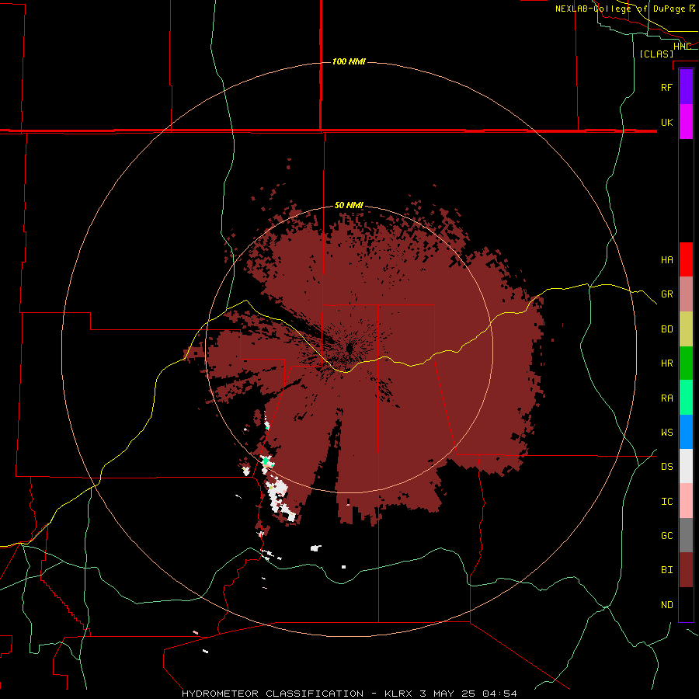The width and height of the screenshot is (699, 699).
Task: Click the HYDROMETEOR CLASSIFICATION title text
Action: pos(273,694)
